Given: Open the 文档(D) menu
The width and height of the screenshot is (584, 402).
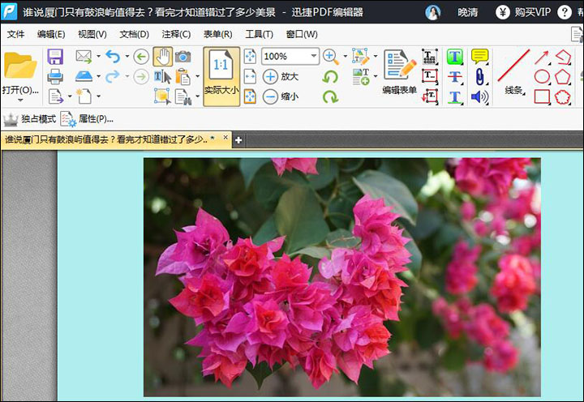Looking at the screenshot, I should click(134, 34).
